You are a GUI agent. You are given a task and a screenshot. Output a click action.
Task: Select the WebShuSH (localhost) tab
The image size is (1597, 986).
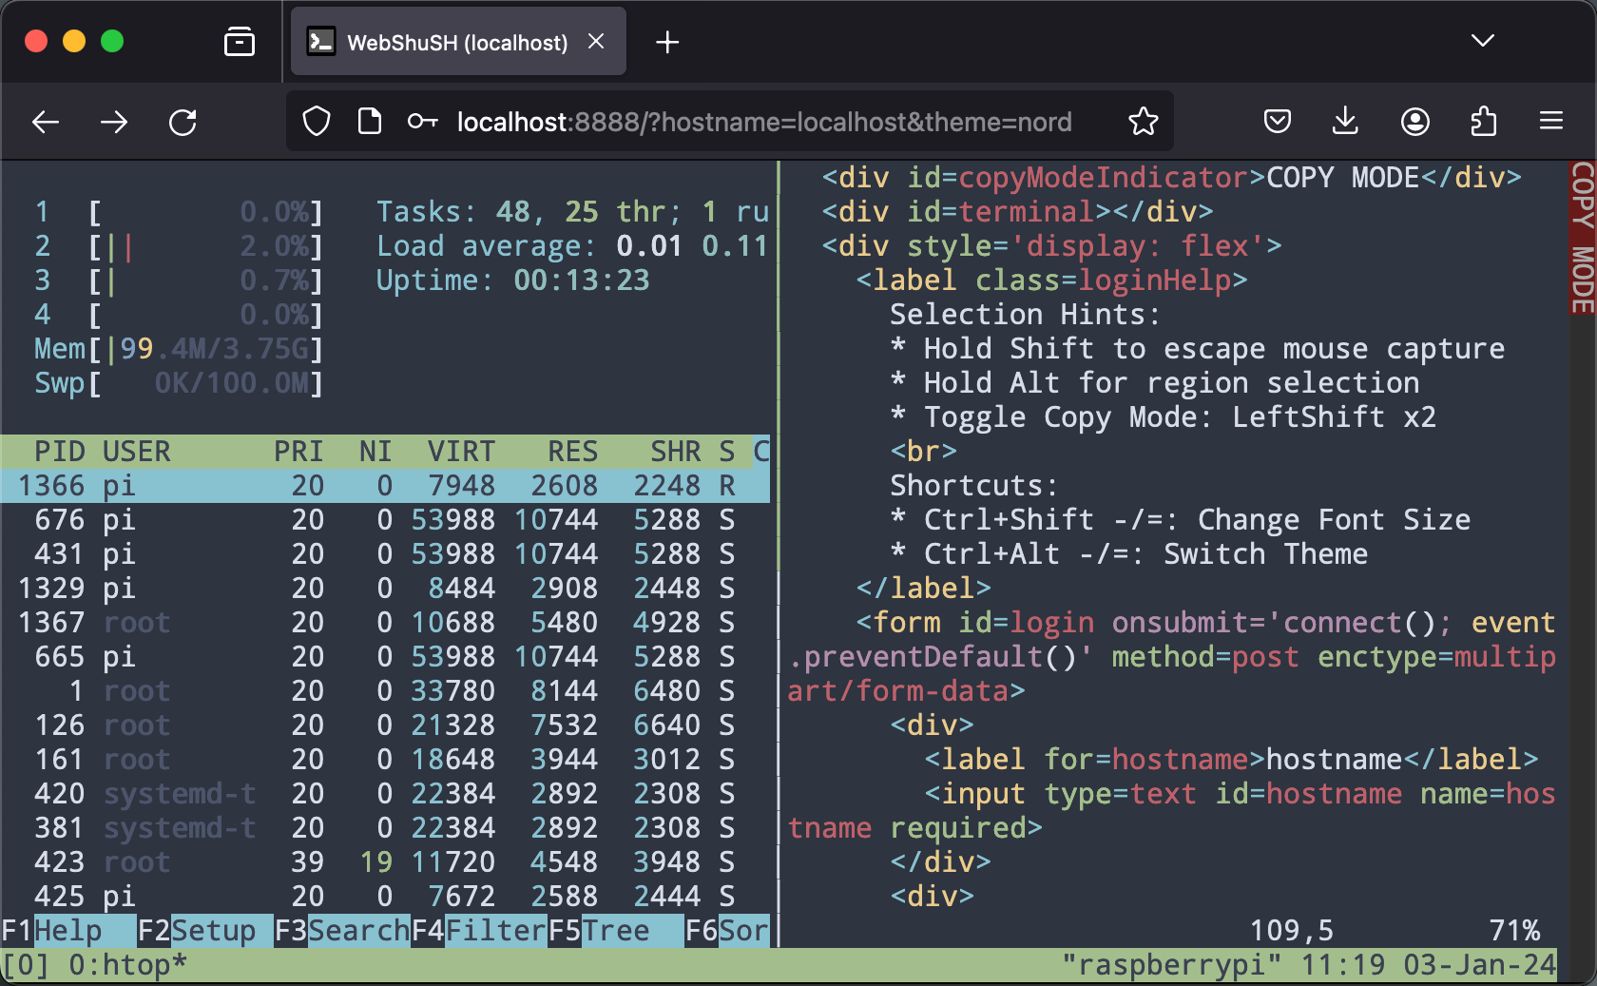458,42
